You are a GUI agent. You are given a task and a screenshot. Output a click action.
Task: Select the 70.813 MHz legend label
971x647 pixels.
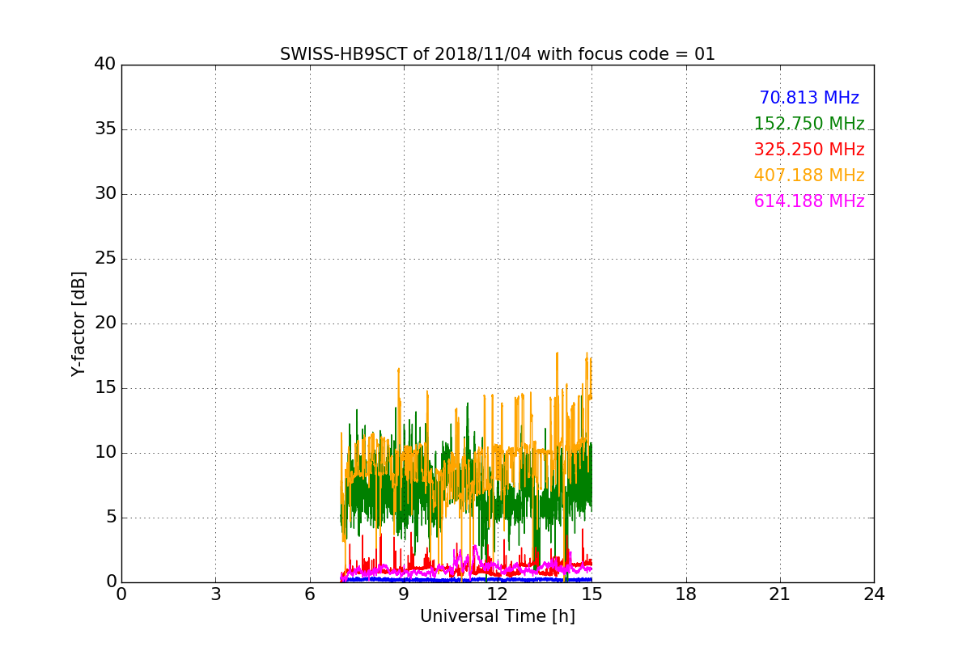pyautogui.click(x=809, y=98)
